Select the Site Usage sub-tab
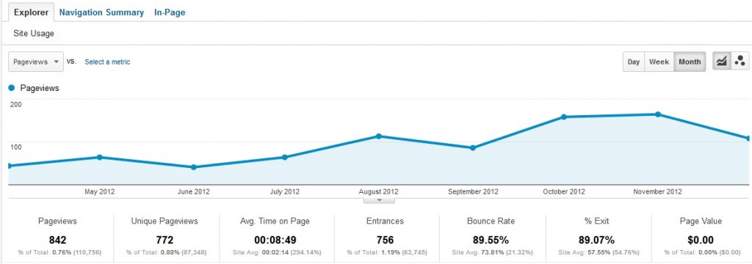The width and height of the screenshot is (752, 264). 34,34
